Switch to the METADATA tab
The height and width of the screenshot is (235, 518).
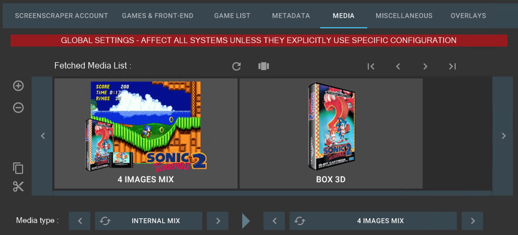(x=291, y=16)
